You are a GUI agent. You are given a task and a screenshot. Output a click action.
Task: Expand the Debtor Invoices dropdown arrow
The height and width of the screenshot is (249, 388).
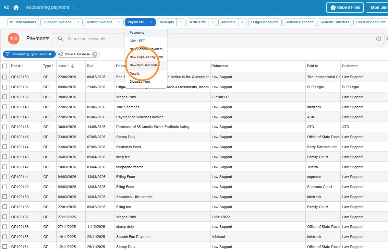click(119, 22)
